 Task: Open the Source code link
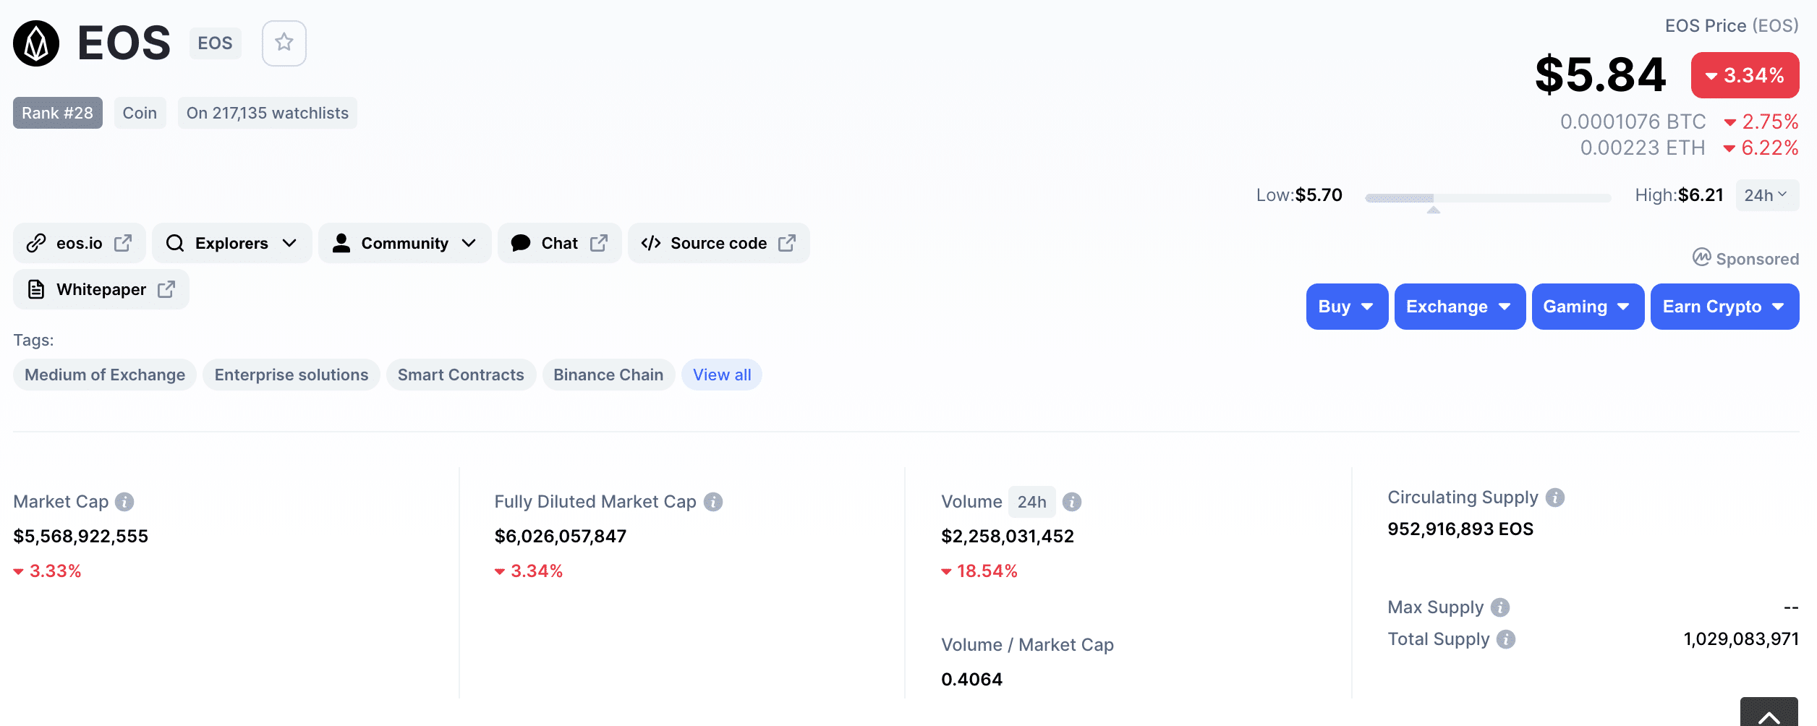[719, 243]
